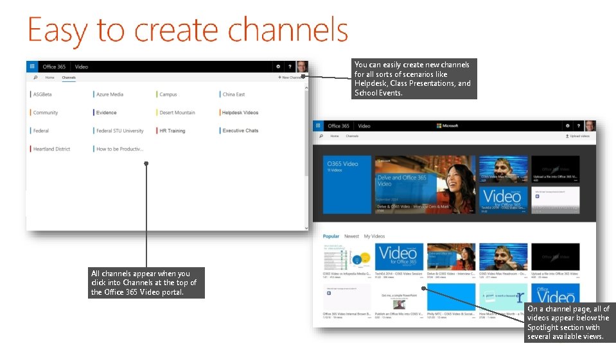Open TechEd 2014 - O365 Video Session thumbnail
Screen dimensions: 616x346
coord(399,257)
